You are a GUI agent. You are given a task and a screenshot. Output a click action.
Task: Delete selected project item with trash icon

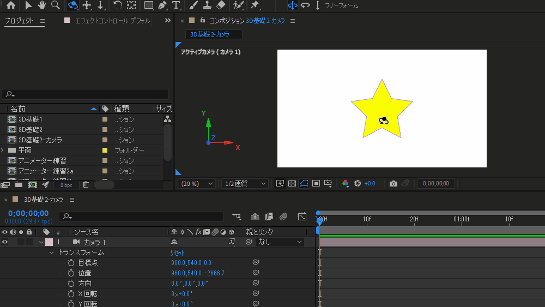tap(86, 185)
